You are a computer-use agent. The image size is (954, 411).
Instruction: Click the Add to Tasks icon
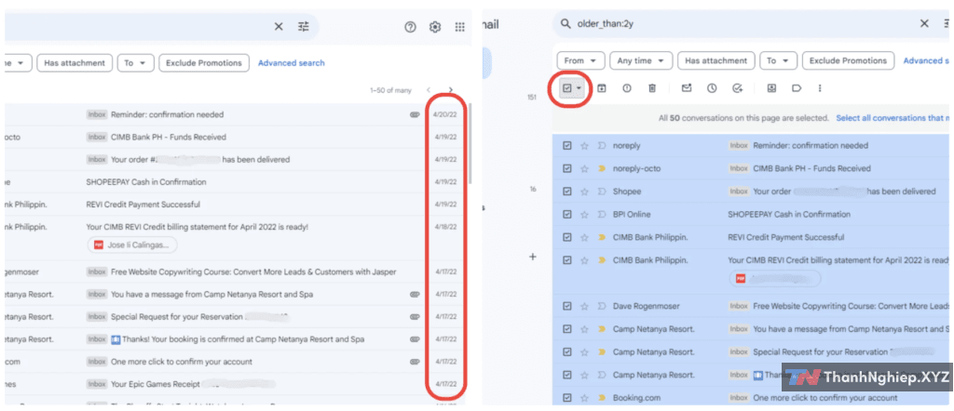(x=737, y=88)
